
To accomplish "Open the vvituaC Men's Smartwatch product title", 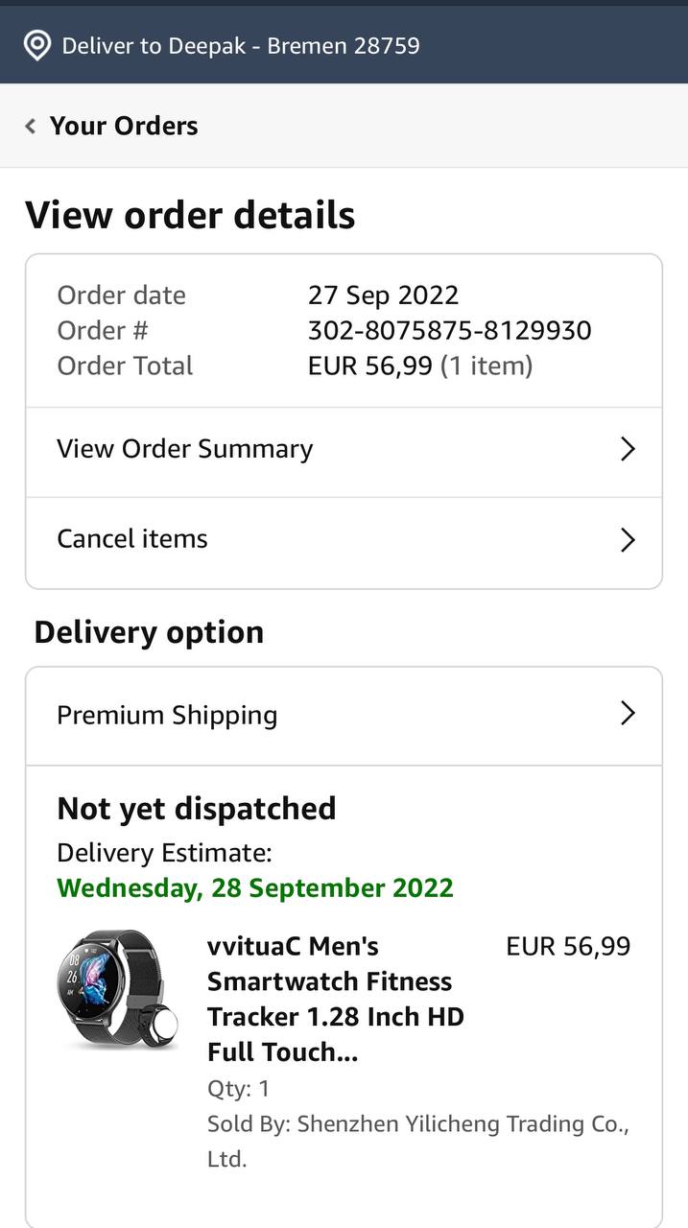I will pos(336,999).
